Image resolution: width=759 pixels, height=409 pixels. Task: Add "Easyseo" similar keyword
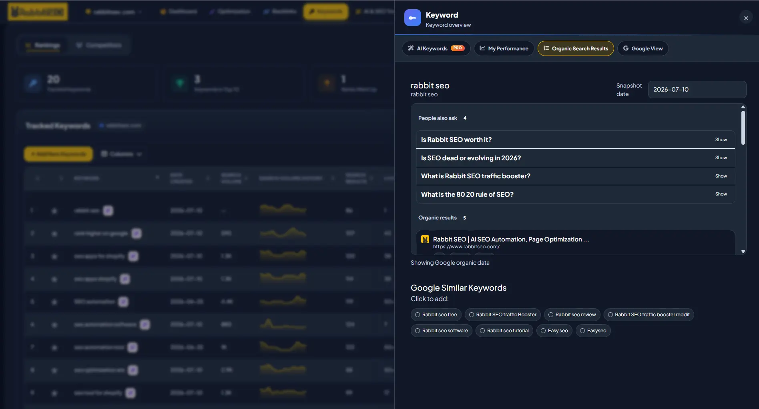click(593, 331)
